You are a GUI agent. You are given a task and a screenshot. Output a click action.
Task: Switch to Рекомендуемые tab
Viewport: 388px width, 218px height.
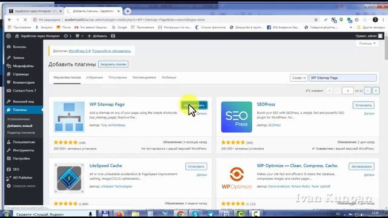(144, 78)
